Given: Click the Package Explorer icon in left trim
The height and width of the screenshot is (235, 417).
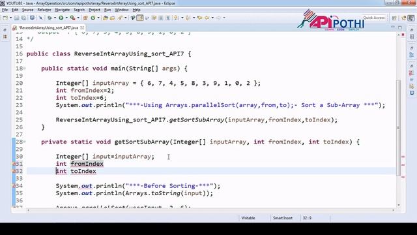Looking at the screenshot, I should [5, 37].
